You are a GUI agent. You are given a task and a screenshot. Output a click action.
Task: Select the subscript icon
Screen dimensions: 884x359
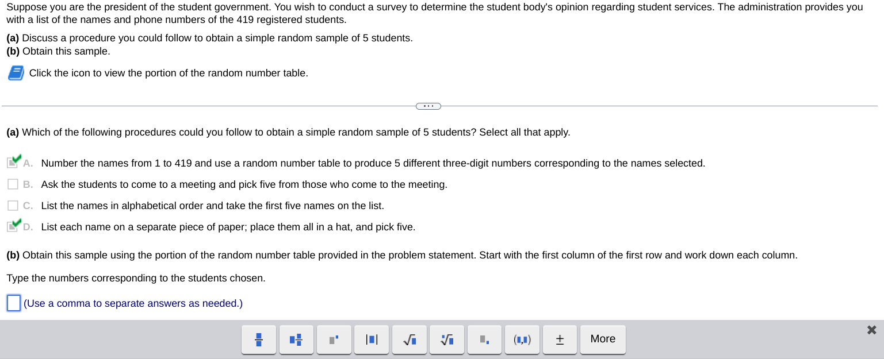(484, 339)
